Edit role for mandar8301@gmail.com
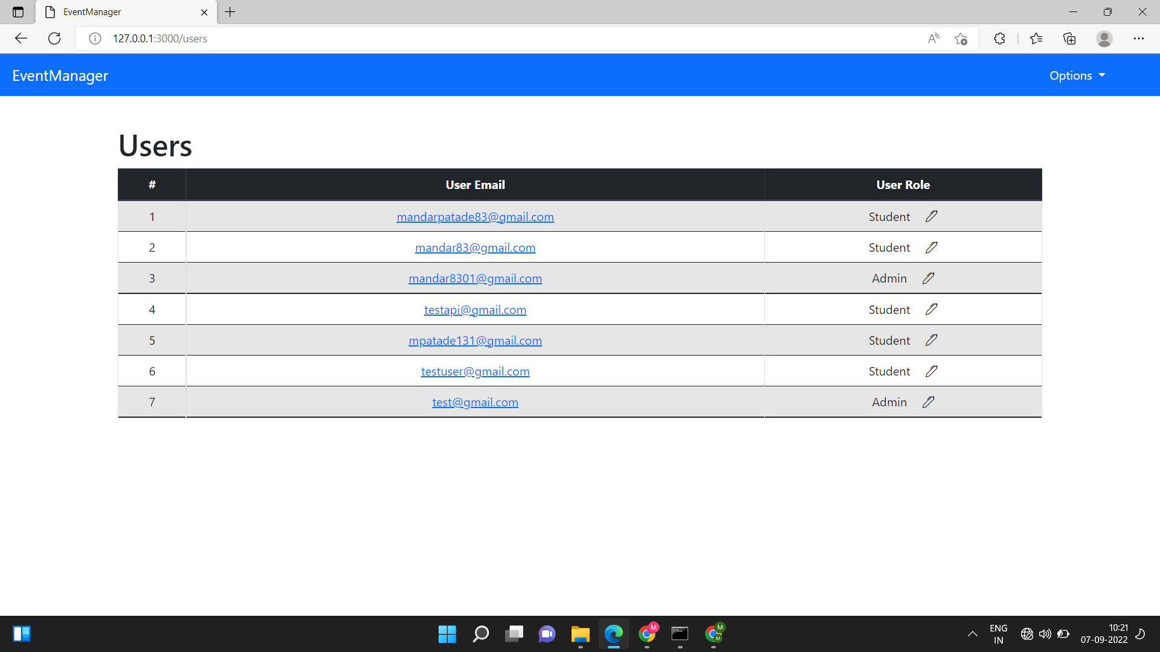The height and width of the screenshot is (652, 1160). point(929,278)
